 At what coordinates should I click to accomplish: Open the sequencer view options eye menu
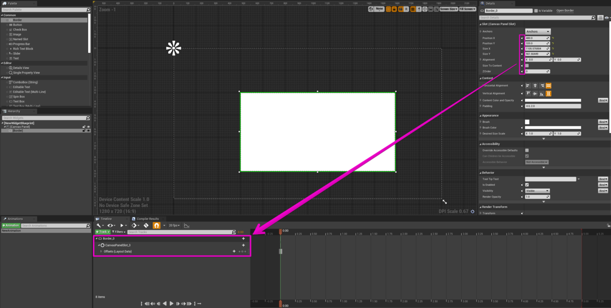tap(112, 225)
